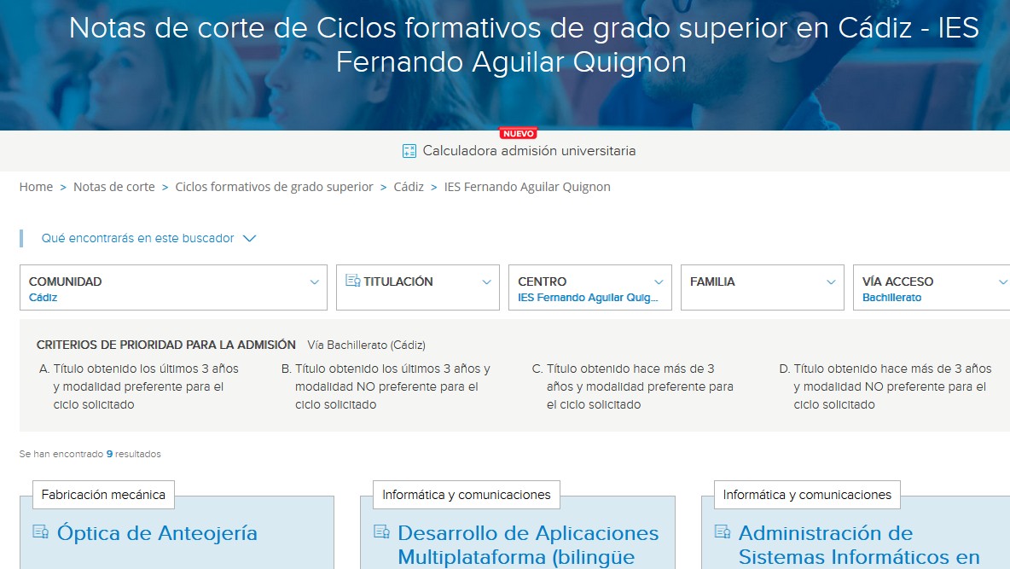This screenshot has height=569, width=1010.
Task: Click the red NUEVO badge
Action: [x=519, y=133]
